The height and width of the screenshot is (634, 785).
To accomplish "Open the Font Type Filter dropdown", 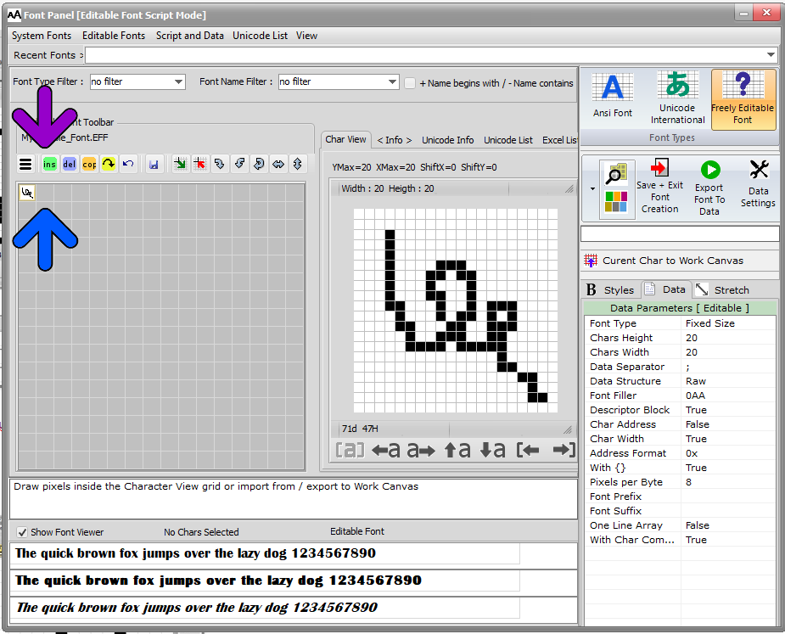I will 137,81.
